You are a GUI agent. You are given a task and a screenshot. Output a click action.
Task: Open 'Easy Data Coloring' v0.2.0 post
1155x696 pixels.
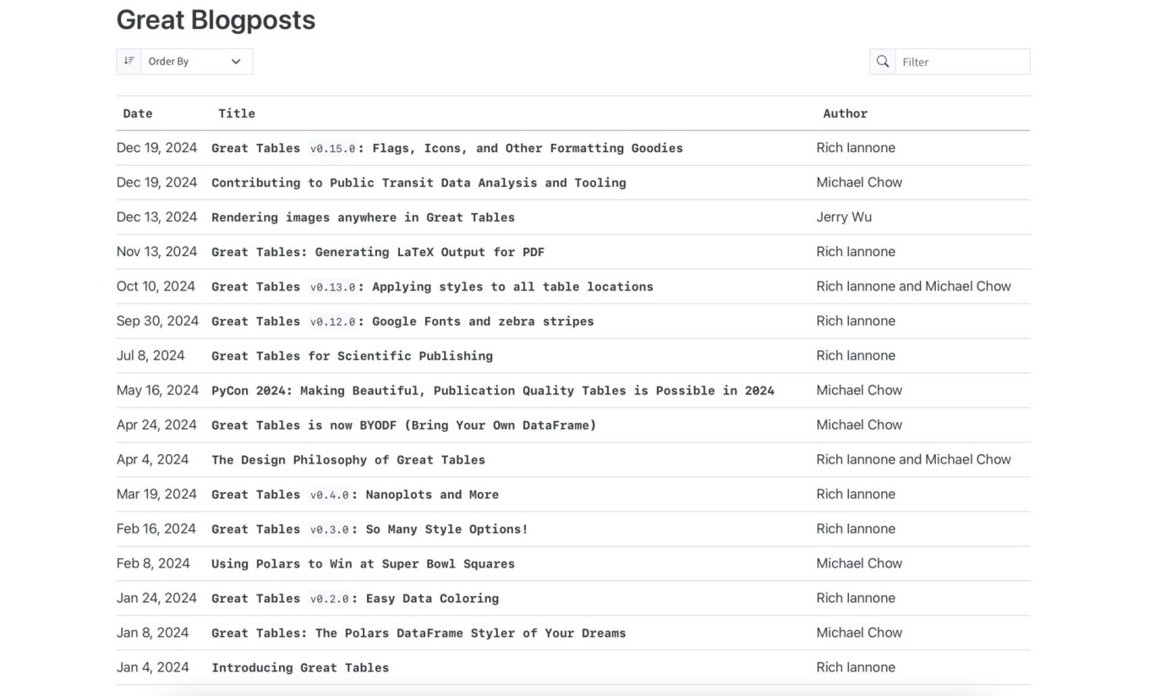[x=355, y=599]
